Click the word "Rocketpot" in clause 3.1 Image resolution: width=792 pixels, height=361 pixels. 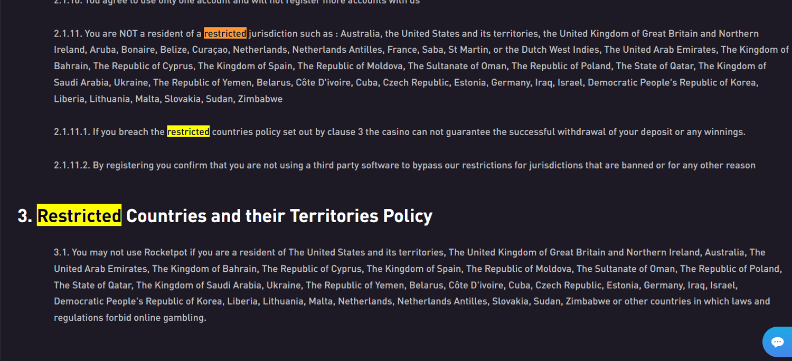pos(166,252)
